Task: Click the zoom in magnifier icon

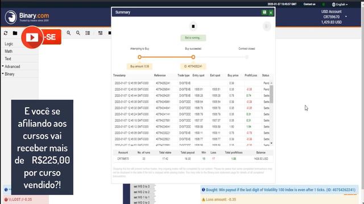Action: pyautogui.click(x=69, y=33)
